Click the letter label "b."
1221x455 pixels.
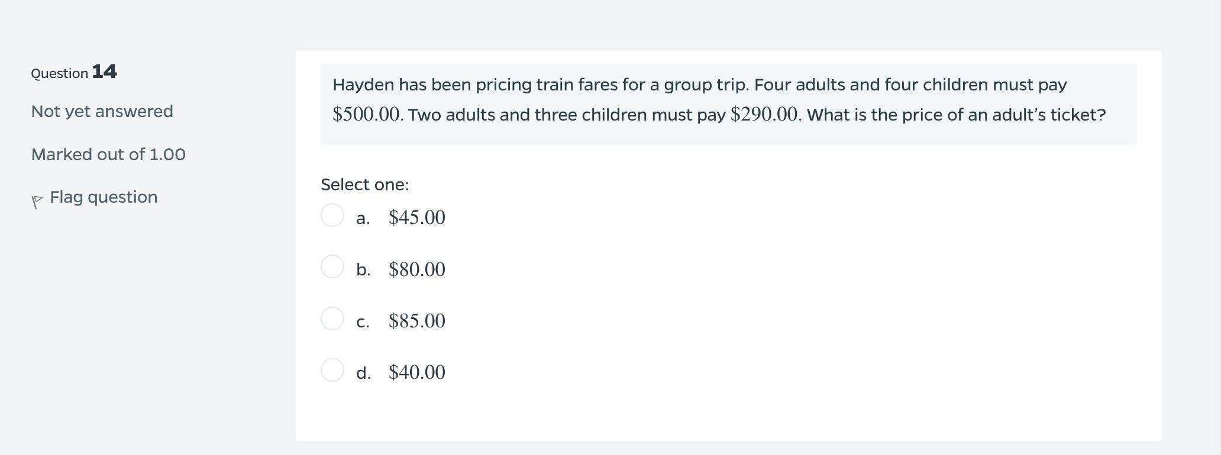click(363, 270)
